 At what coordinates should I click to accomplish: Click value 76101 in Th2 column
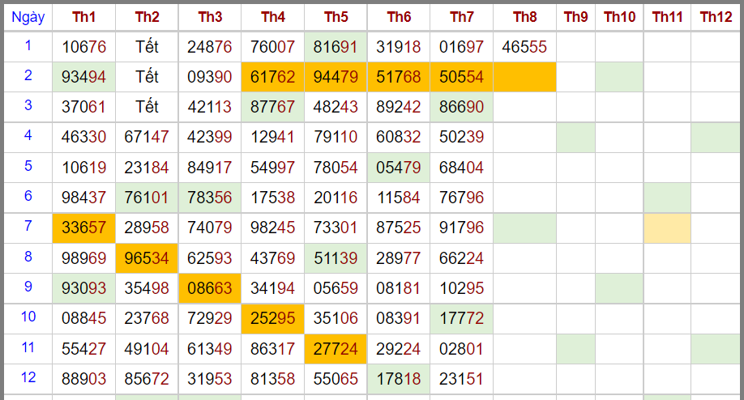(146, 198)
